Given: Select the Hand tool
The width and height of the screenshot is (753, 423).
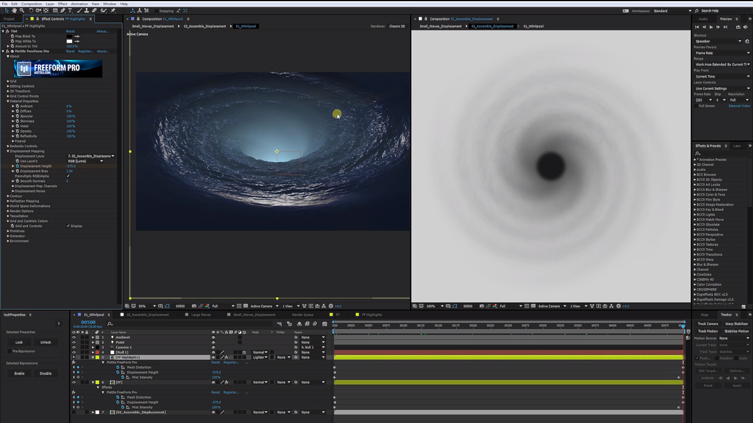Looking at the screenshot, I should coord(14,11).
